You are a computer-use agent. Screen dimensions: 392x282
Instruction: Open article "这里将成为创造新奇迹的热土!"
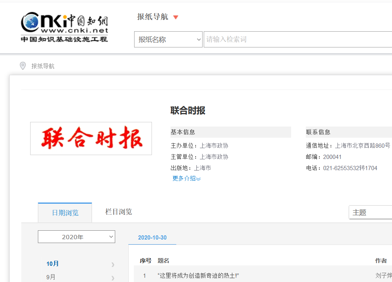(x=198, y=275)
